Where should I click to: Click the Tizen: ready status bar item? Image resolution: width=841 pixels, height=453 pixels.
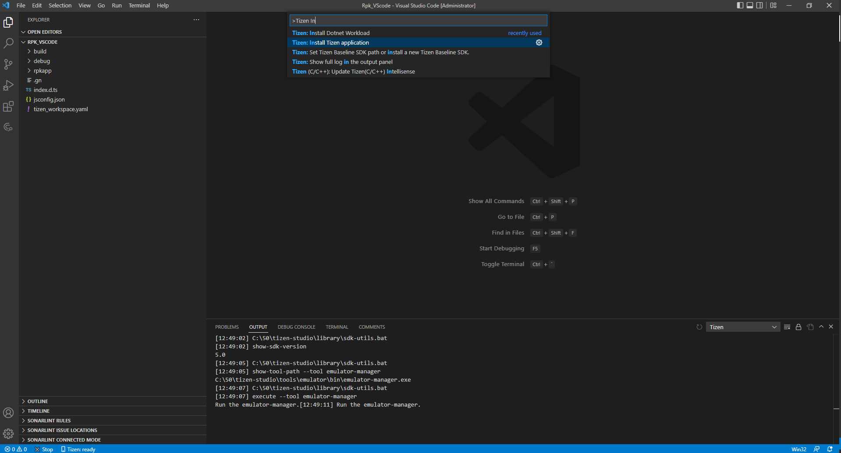click(78, 449)
